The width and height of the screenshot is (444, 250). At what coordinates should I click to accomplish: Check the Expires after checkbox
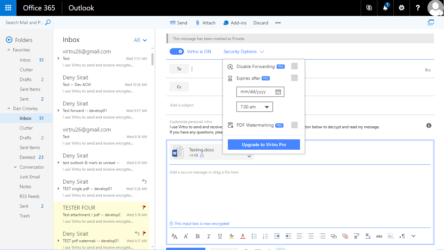(294, 78)
